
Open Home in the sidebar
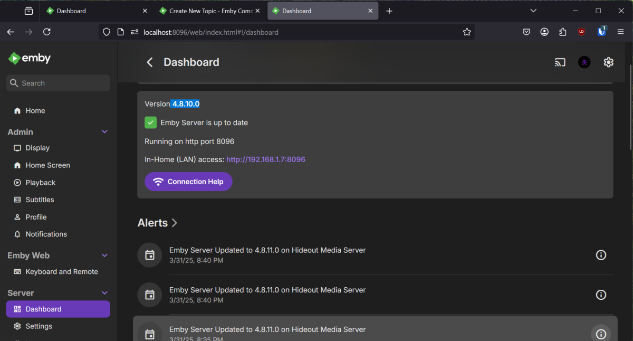(x=58, y=111)
